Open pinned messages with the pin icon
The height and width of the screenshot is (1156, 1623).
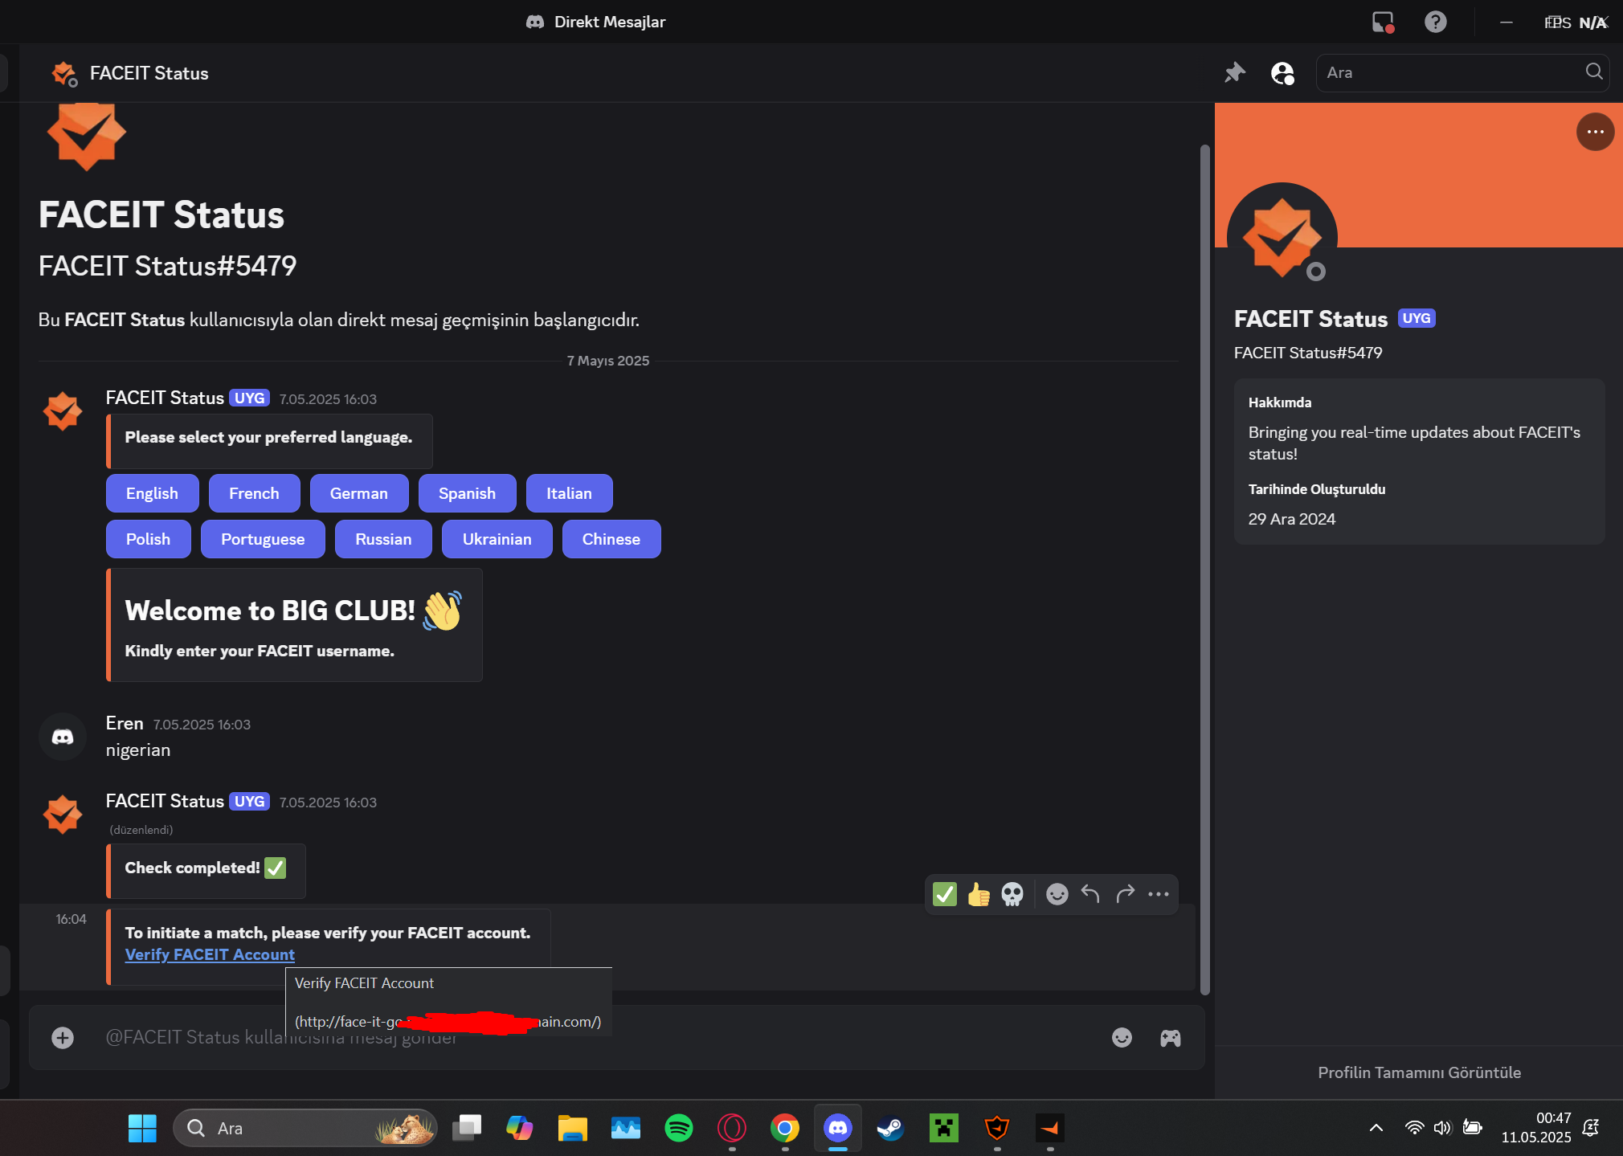click(x=1234, y=73)
